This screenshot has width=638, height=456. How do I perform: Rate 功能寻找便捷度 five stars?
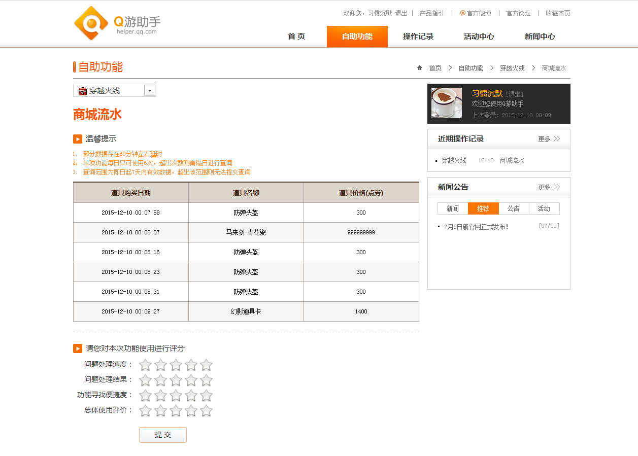[207, 395]
